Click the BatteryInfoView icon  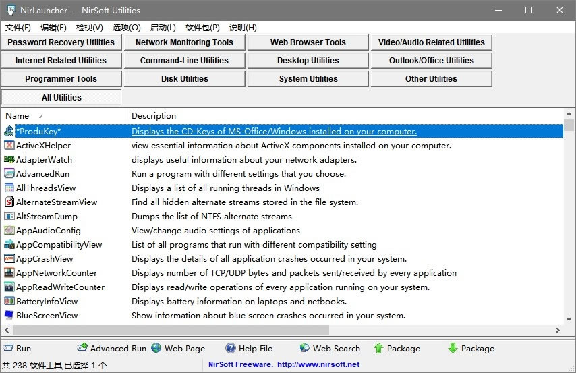tap(9, 301)
